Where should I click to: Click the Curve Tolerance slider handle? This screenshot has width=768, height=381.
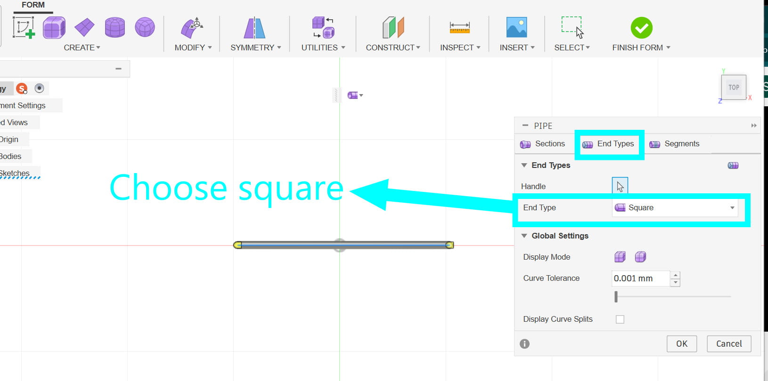tap(616, 297)
